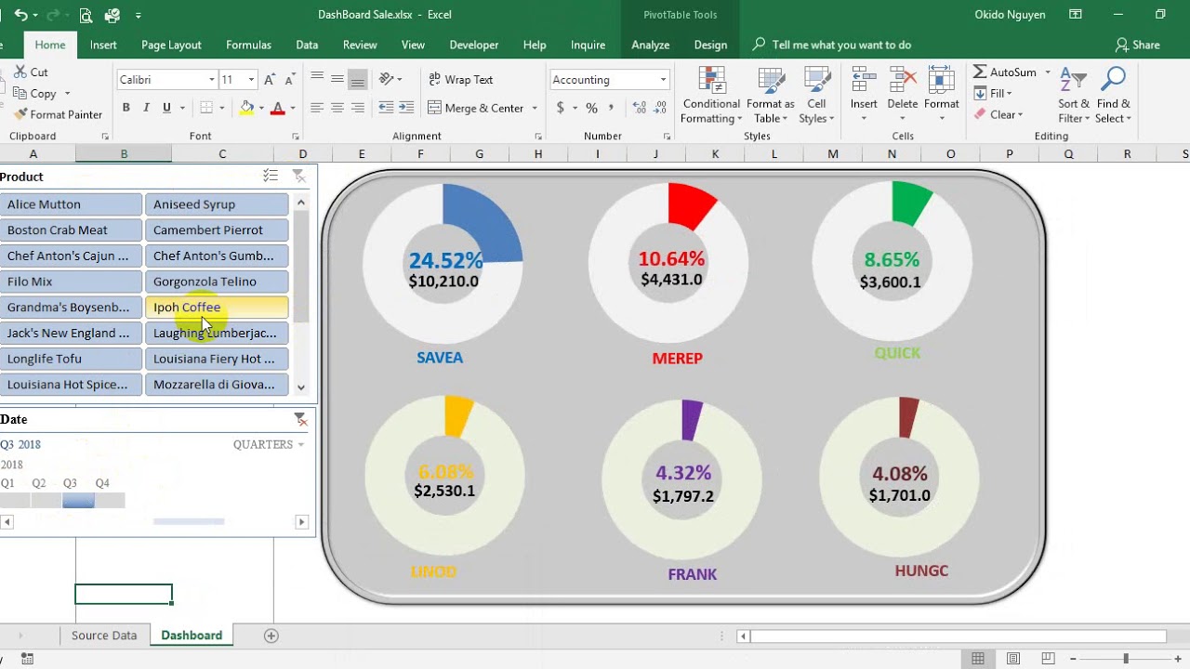
Task: Open the Fill dropdown
Action: tap(993, 93)
